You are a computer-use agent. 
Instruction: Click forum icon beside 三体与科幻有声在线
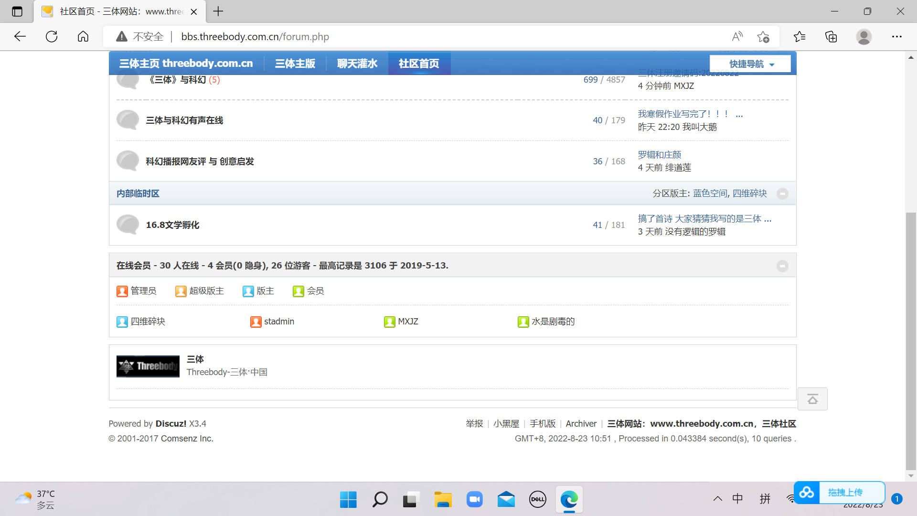[128, 120]
